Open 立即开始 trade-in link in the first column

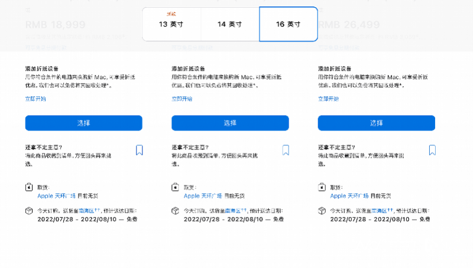[x=35, y=99]
